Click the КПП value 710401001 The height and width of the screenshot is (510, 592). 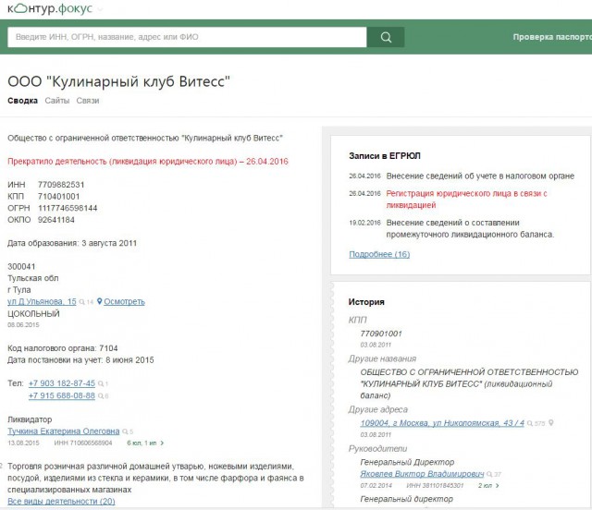click(x=58, y=197)
